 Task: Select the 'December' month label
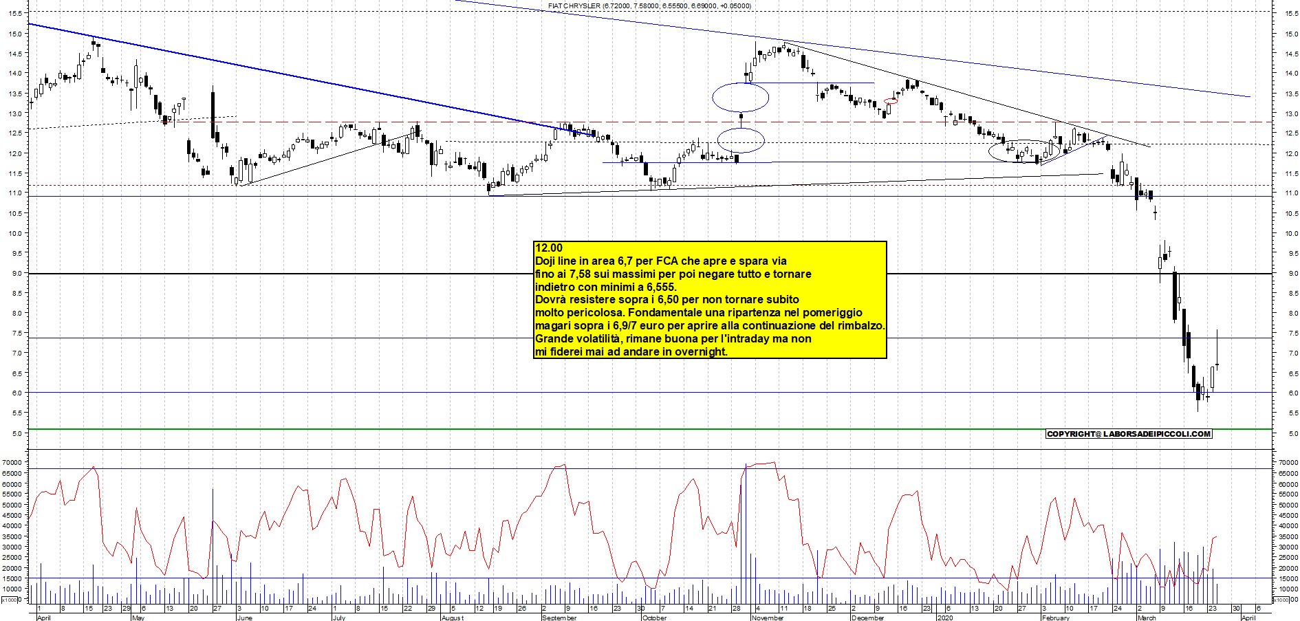867,618
